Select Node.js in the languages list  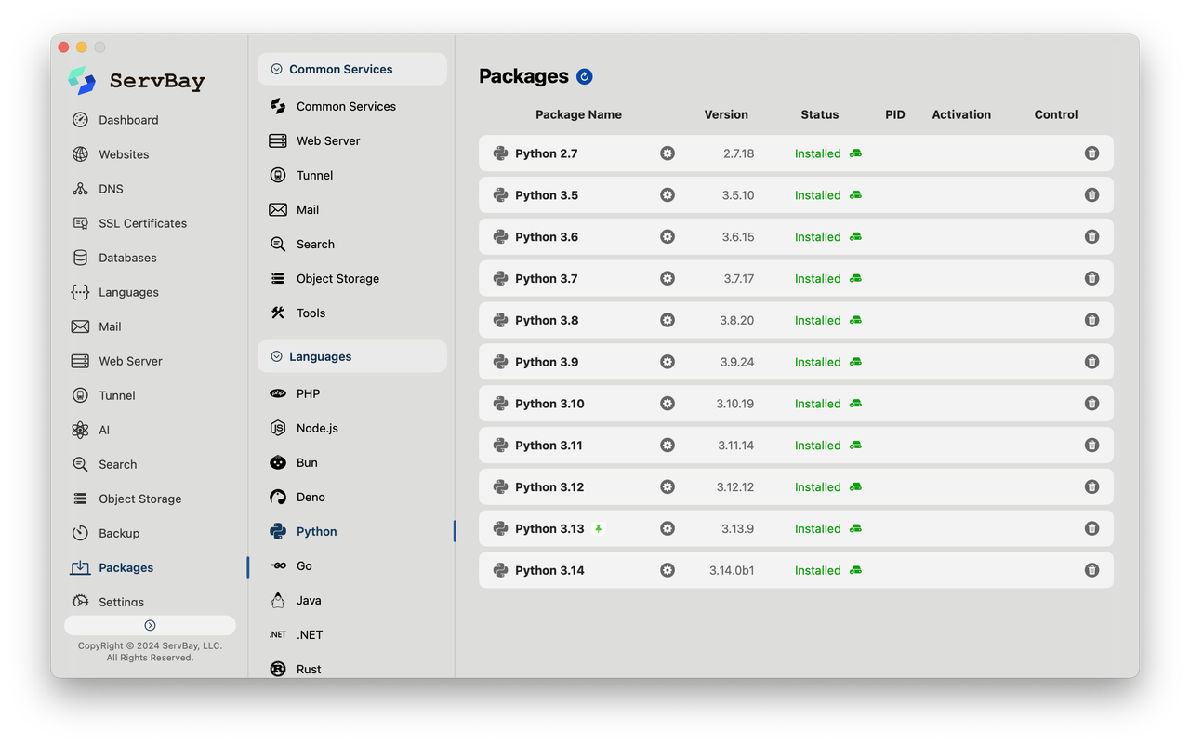click(317, 428)
